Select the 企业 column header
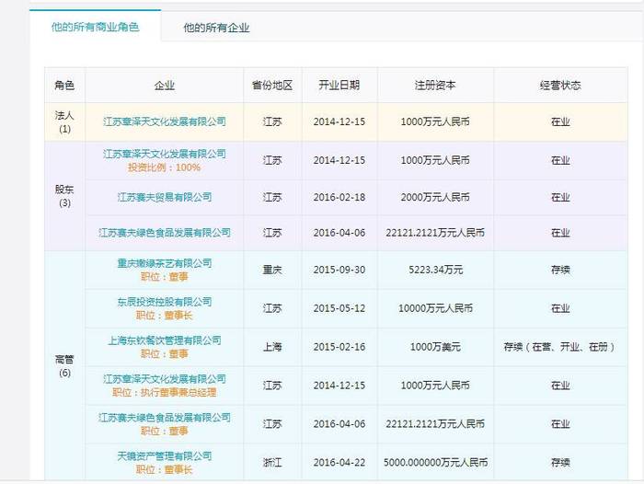 coord(165,85)
